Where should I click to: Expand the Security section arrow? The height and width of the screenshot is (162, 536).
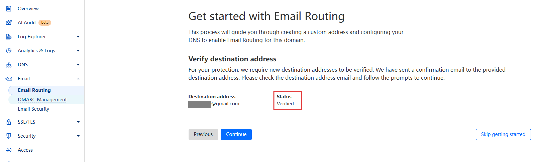[78, 136]
